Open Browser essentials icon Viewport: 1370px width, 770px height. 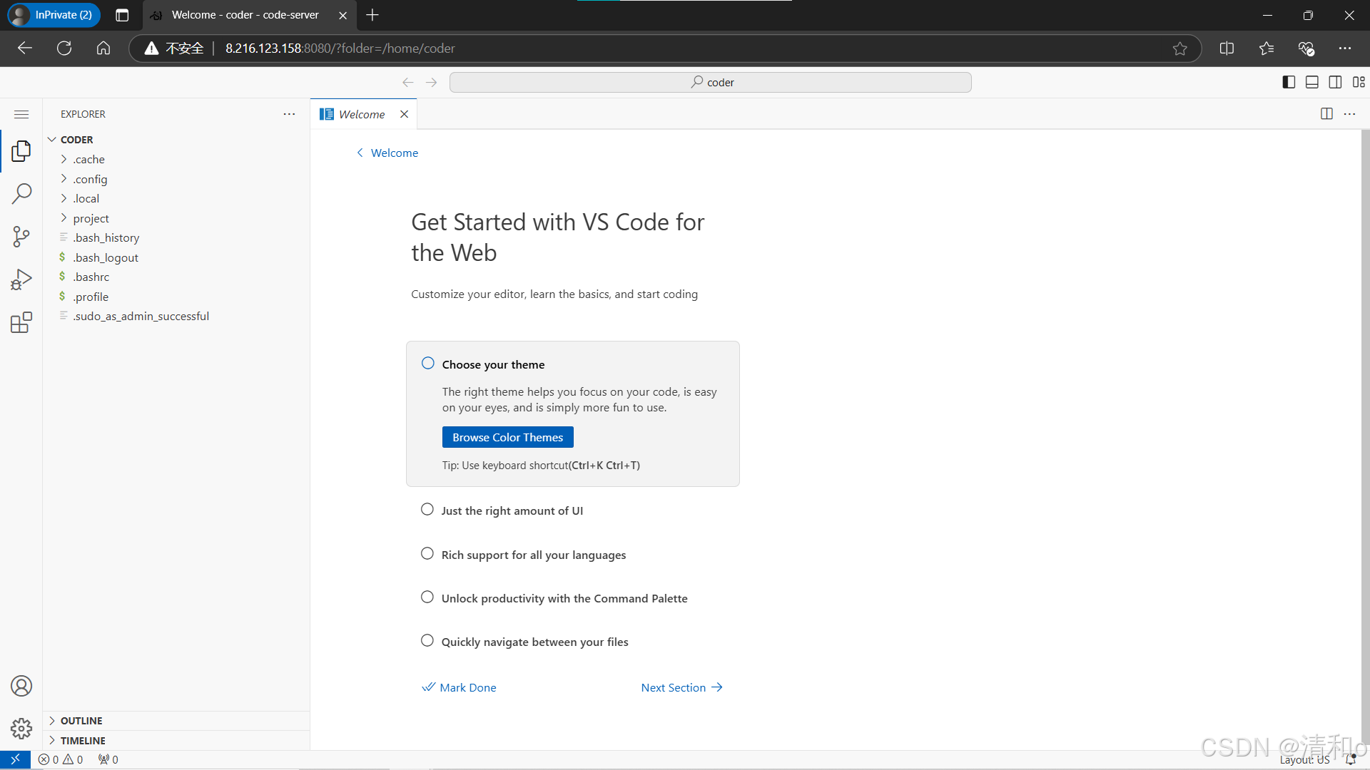(1306, 48)
